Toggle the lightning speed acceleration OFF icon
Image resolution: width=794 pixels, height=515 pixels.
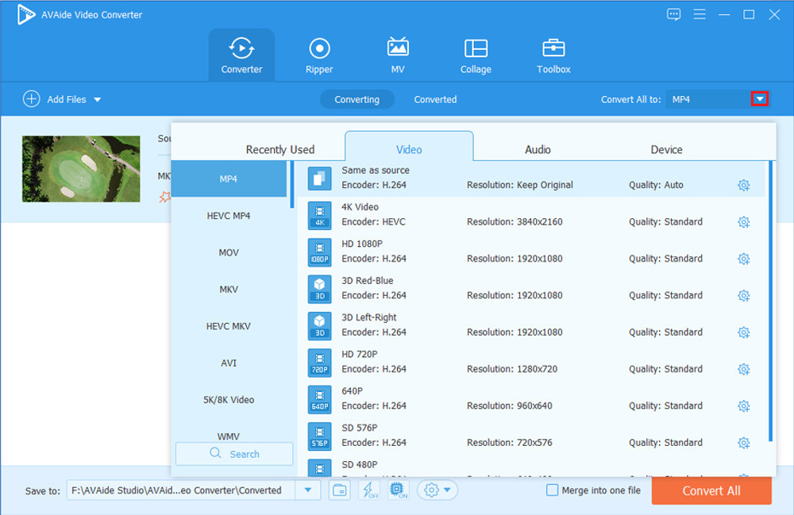pos(369,490)
